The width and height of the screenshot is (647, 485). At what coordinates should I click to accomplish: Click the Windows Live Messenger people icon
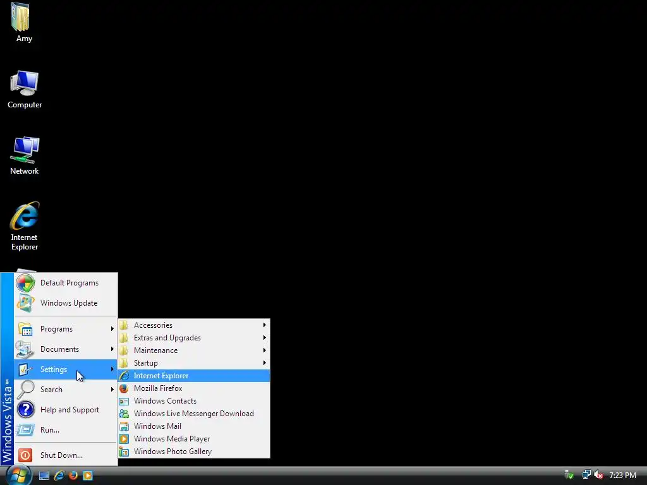coord(124,414)
